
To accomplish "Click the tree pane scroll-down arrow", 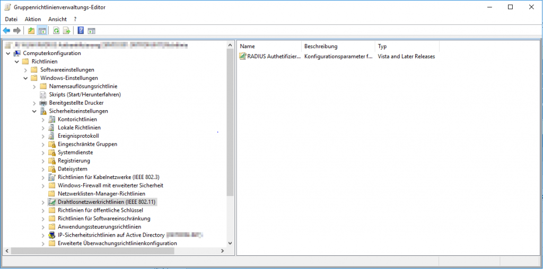I will pyautogui.click(x=230, y=243).
